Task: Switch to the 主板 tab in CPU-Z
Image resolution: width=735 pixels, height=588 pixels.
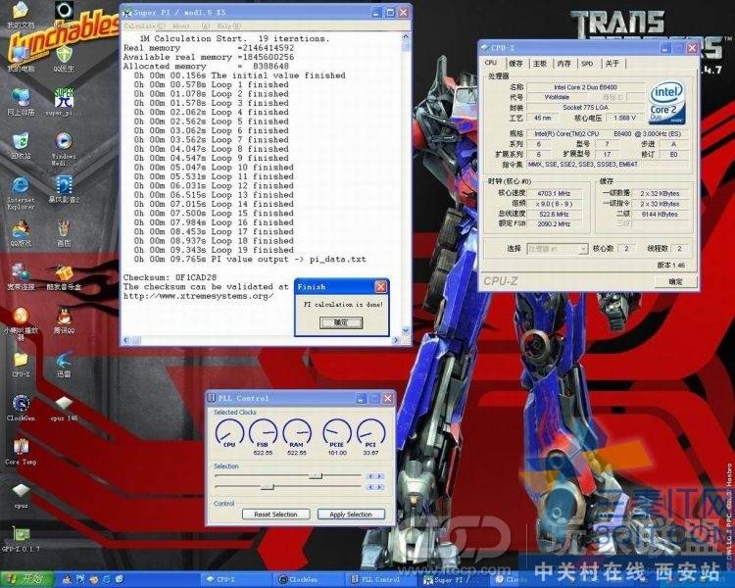Action: [x=540, y=64]
